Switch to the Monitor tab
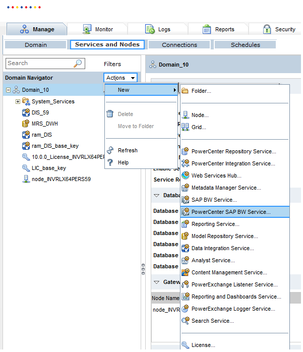The height and width of the screenshot is (352, 303). point(98,29)
